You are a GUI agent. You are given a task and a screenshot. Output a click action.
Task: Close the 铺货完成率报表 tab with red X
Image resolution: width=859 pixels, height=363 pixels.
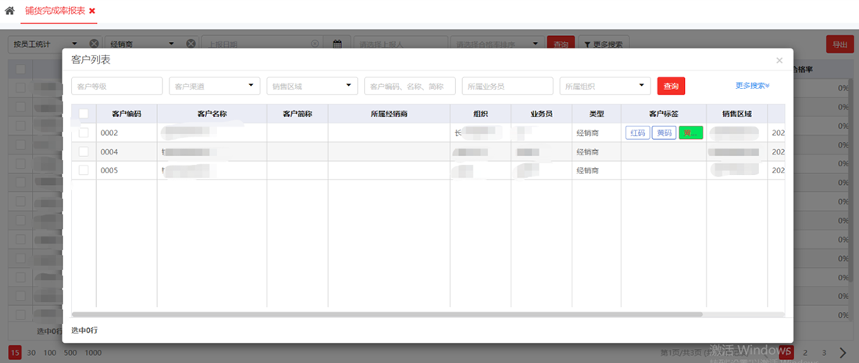click(92, 11)
